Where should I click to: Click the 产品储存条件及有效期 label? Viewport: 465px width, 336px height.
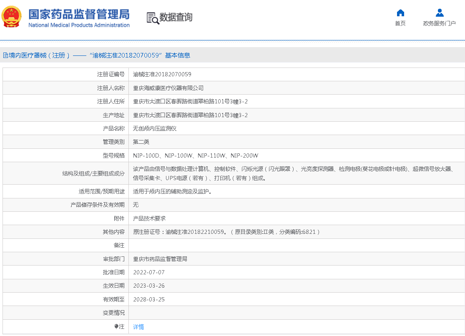98,205
